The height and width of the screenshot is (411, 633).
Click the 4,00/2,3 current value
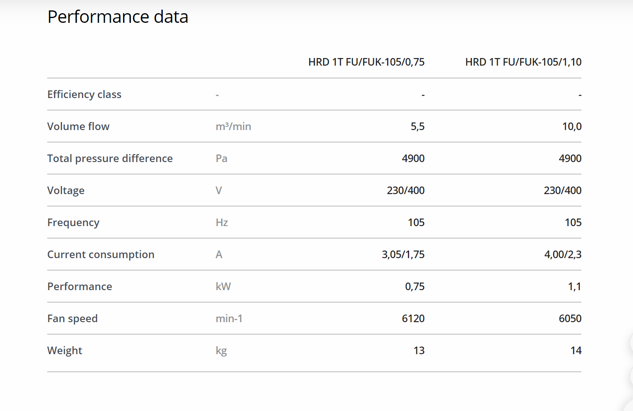(562, 255)
